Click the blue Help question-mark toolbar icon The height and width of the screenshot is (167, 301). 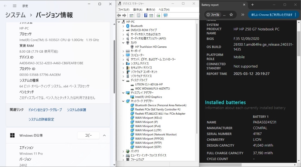click(146, 15)
